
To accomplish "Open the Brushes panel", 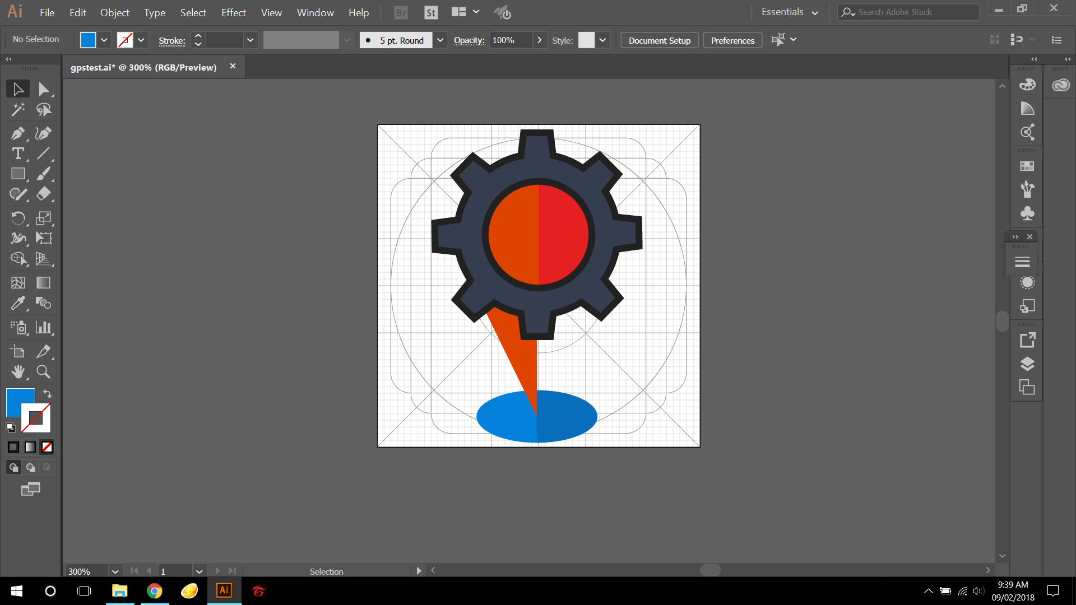I will point(1027,189).
